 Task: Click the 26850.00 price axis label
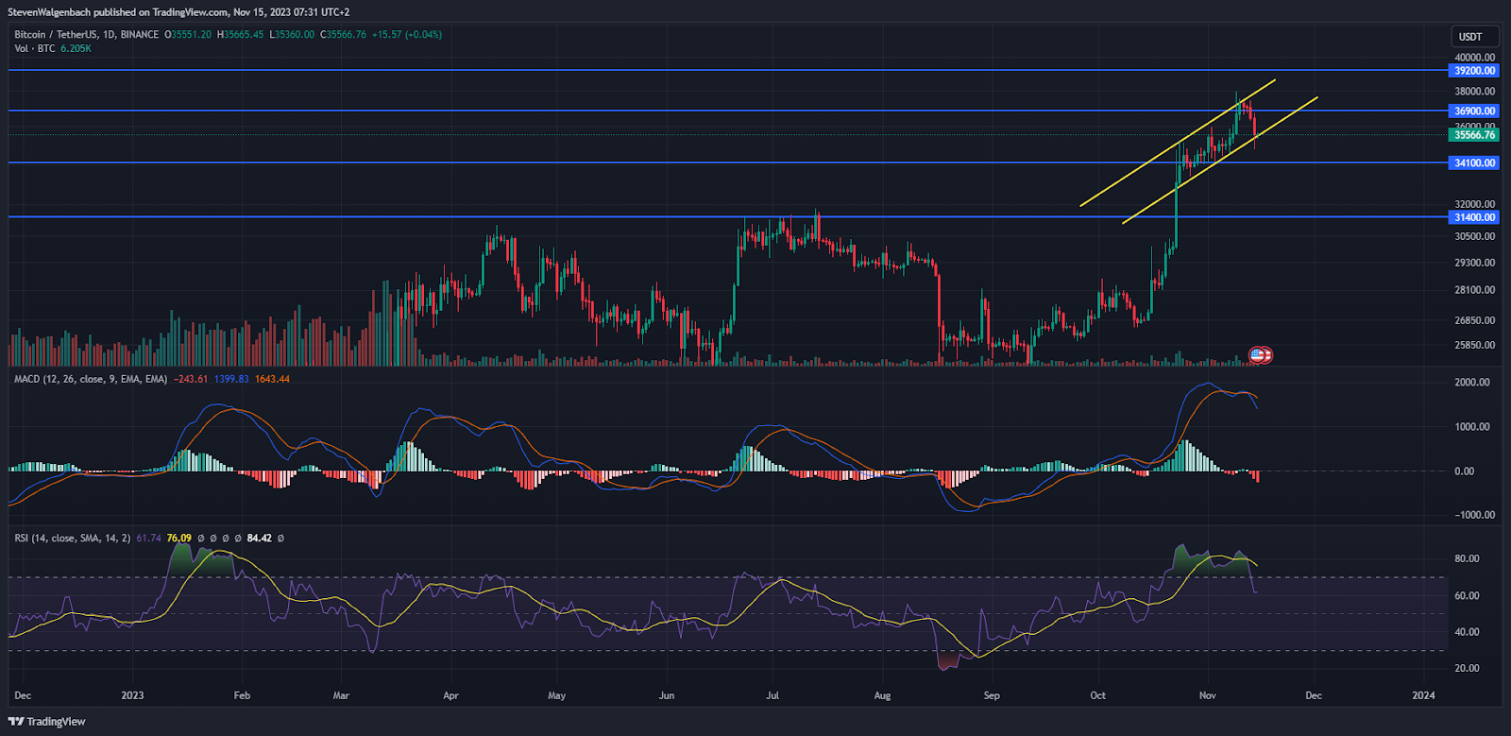(x=1474, y=320)
